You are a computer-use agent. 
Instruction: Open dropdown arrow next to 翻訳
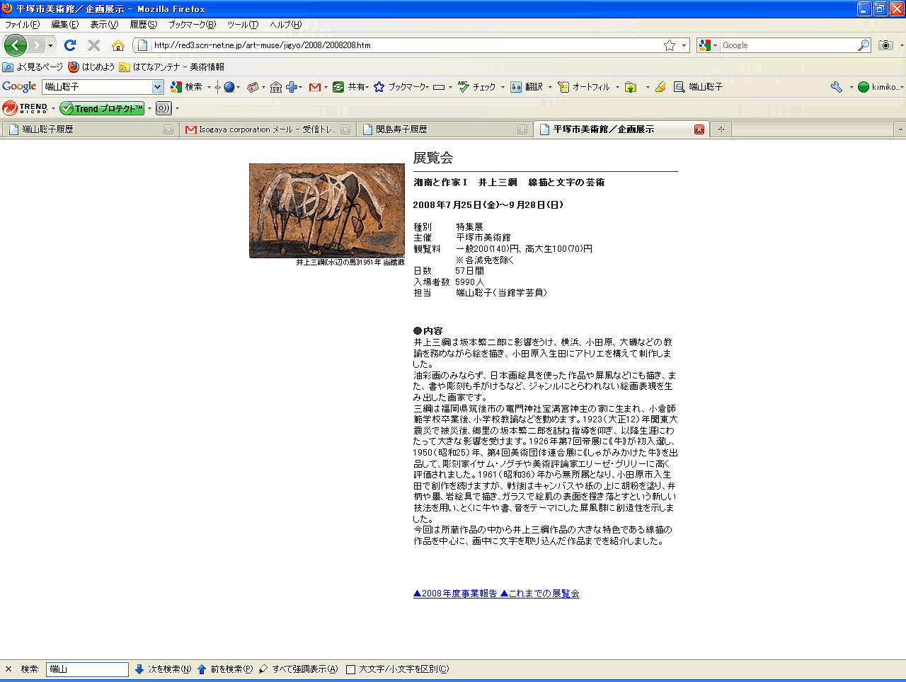coord(550,87)
